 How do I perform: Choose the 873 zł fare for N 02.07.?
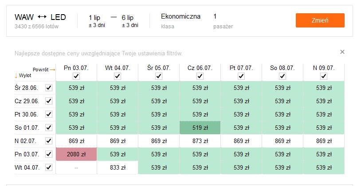(200, 141)
